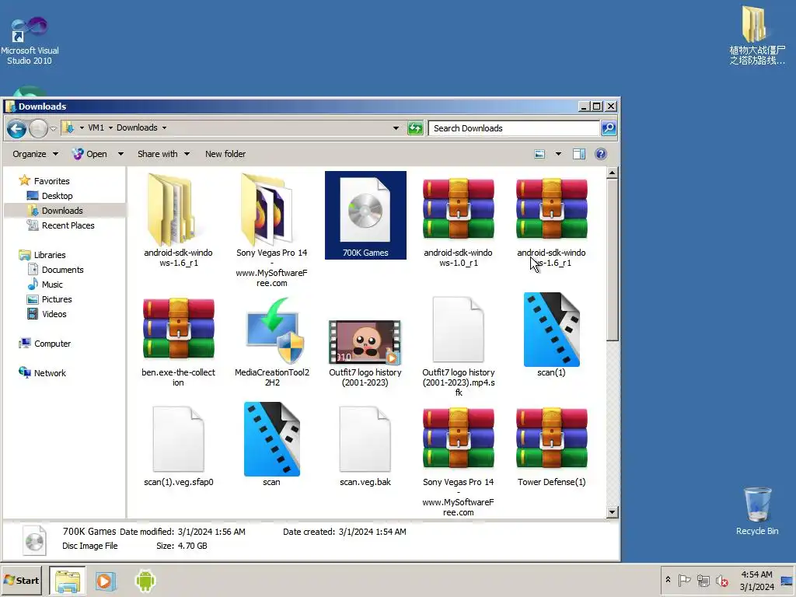Select the Recycle Bin on desktop
Screen dimensions: 796x597
coord(757,511)
